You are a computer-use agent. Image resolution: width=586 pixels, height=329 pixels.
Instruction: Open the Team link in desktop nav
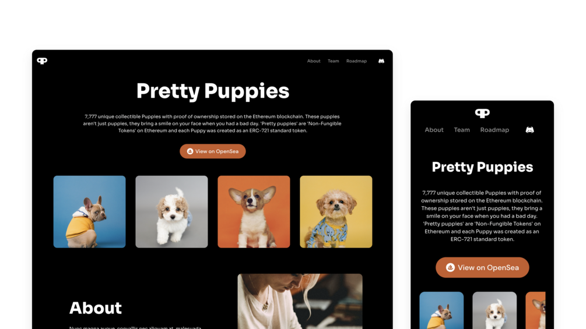click(x=334, y=61)
